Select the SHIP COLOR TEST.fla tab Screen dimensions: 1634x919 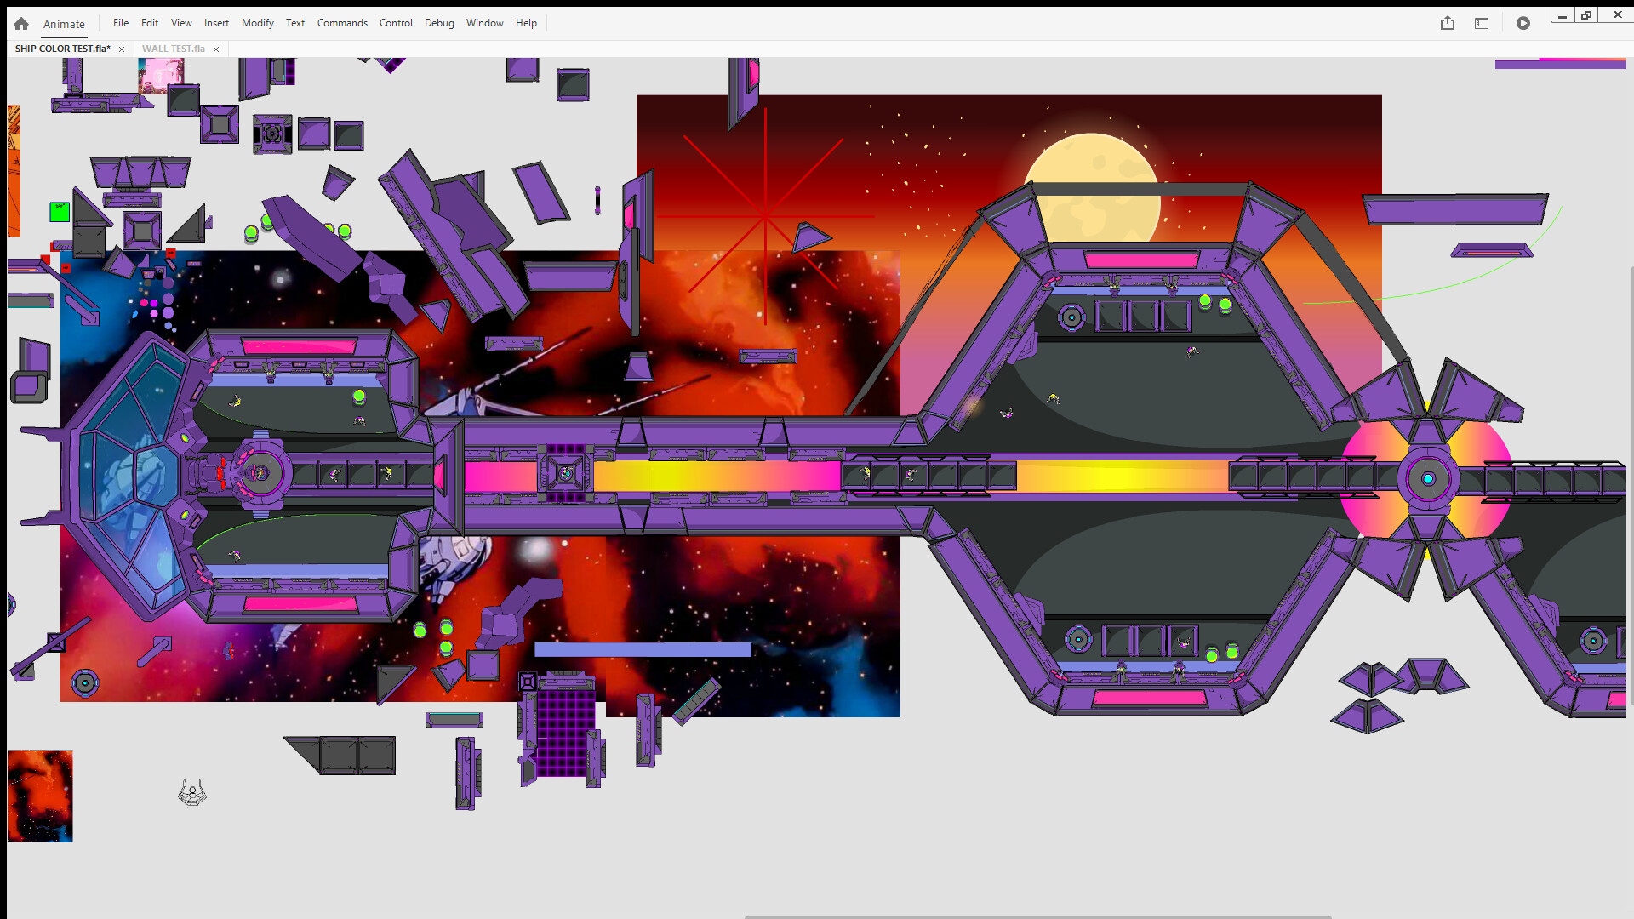click(x=62, y=49)
